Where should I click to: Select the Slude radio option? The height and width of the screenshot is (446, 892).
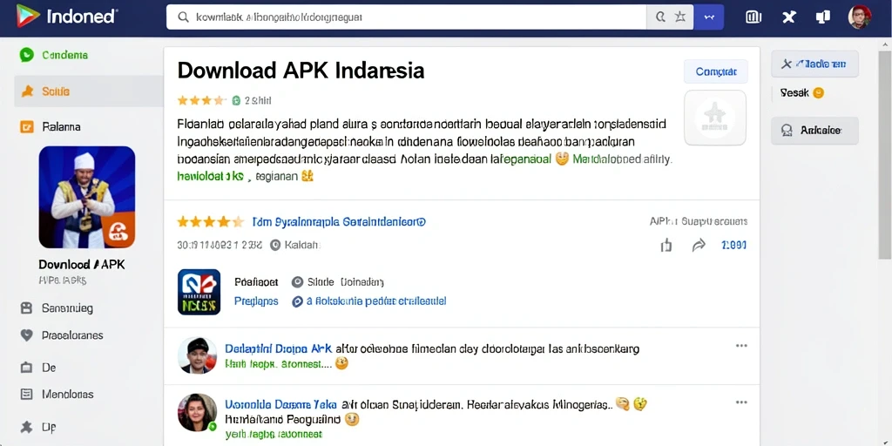(x=297, y=282)
